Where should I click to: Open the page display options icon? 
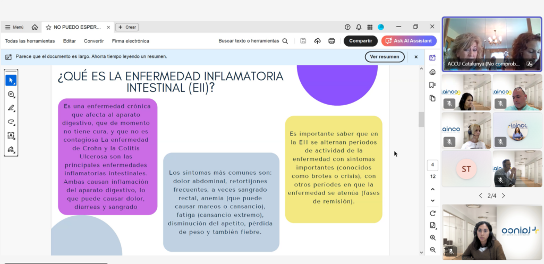pos(432,226)
